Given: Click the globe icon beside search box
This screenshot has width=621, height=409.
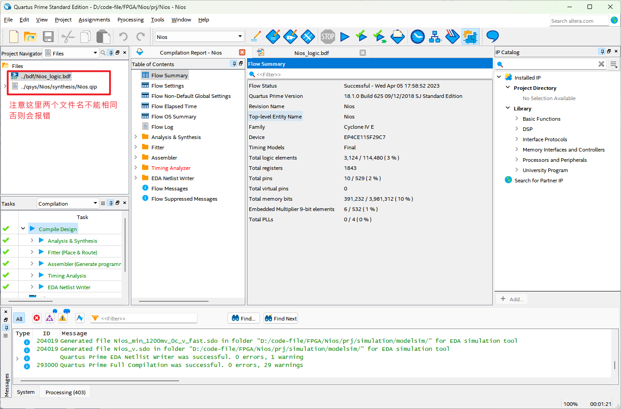Looking at the screenshot, I should coord(614,20).
